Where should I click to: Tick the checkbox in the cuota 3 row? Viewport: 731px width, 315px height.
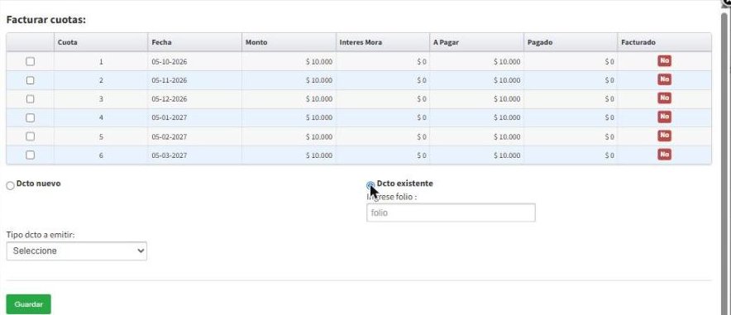31,98
